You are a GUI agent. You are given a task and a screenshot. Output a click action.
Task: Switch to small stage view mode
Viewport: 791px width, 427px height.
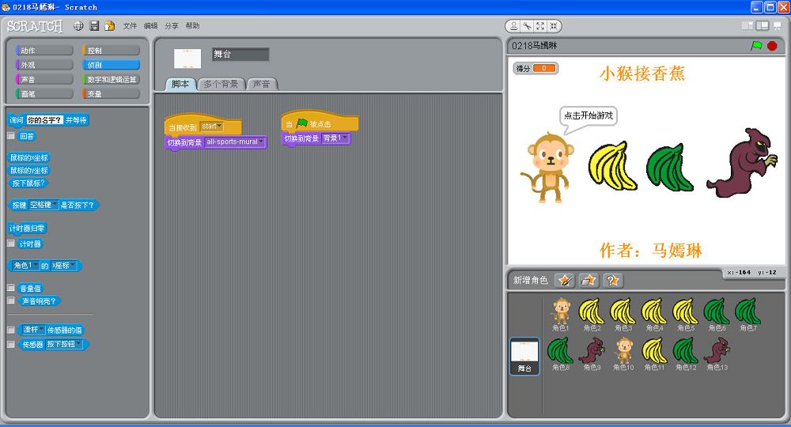pyautogui.click(x=747, y=26)
